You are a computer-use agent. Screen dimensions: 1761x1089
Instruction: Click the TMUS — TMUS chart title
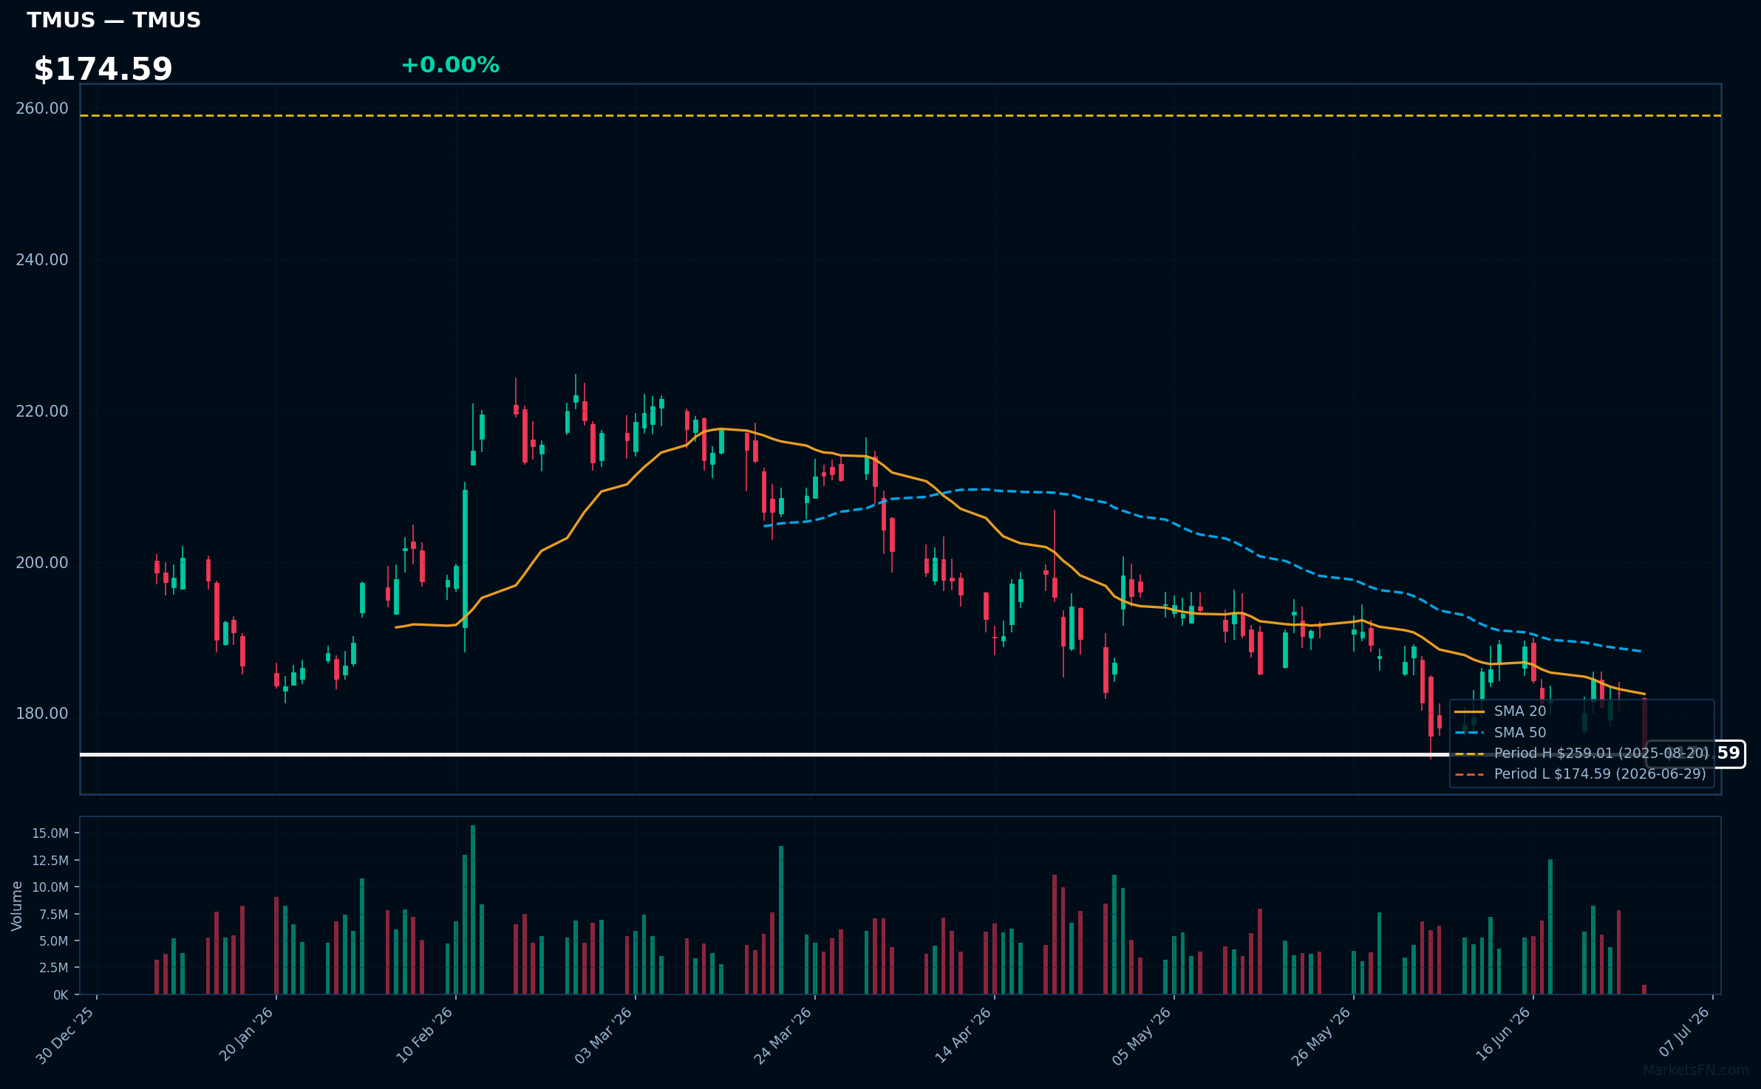click(114, 20)
